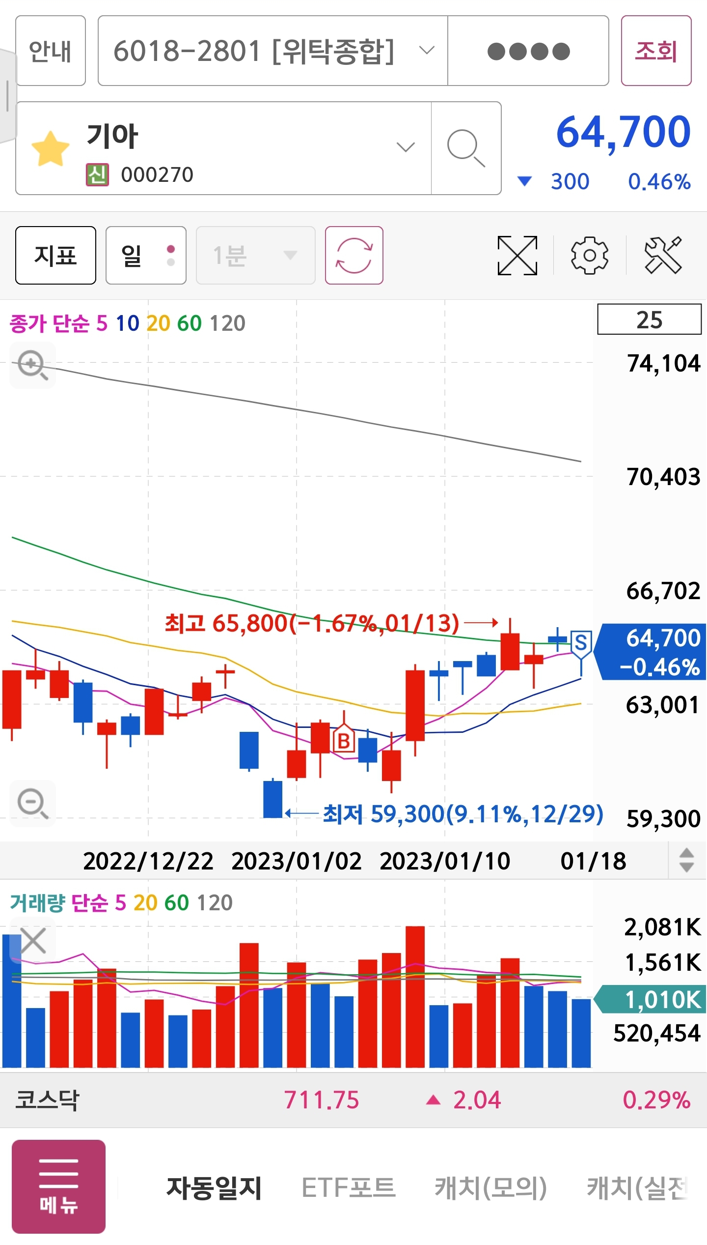Pull the side drawer handle at left edge
This screenshot has height=1245, width=707.
pos(7,96)
